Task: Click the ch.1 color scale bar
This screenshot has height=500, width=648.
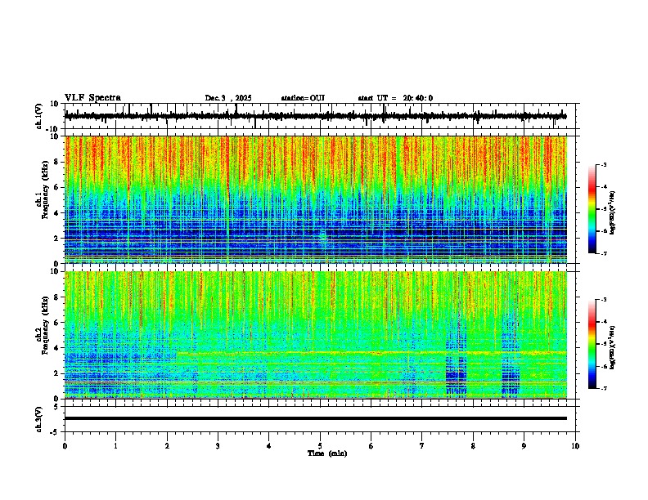Action: [x=592, y=209]
